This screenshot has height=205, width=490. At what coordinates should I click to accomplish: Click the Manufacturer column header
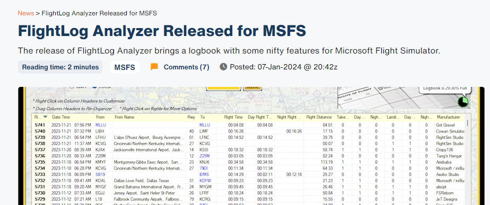click(448, 117)
